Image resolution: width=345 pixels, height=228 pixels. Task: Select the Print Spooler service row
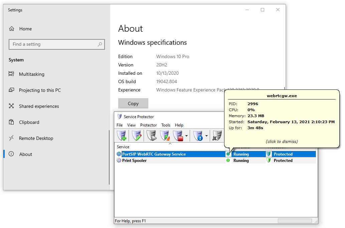click(x=215, y=161)
